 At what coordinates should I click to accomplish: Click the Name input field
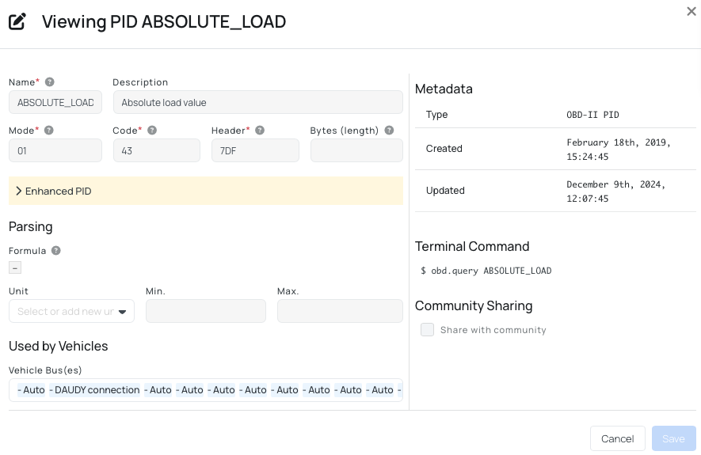point(55,103)
